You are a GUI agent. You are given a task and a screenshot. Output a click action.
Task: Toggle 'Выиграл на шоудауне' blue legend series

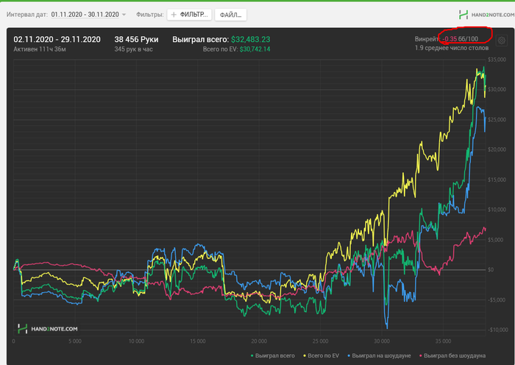pos(379,355)
